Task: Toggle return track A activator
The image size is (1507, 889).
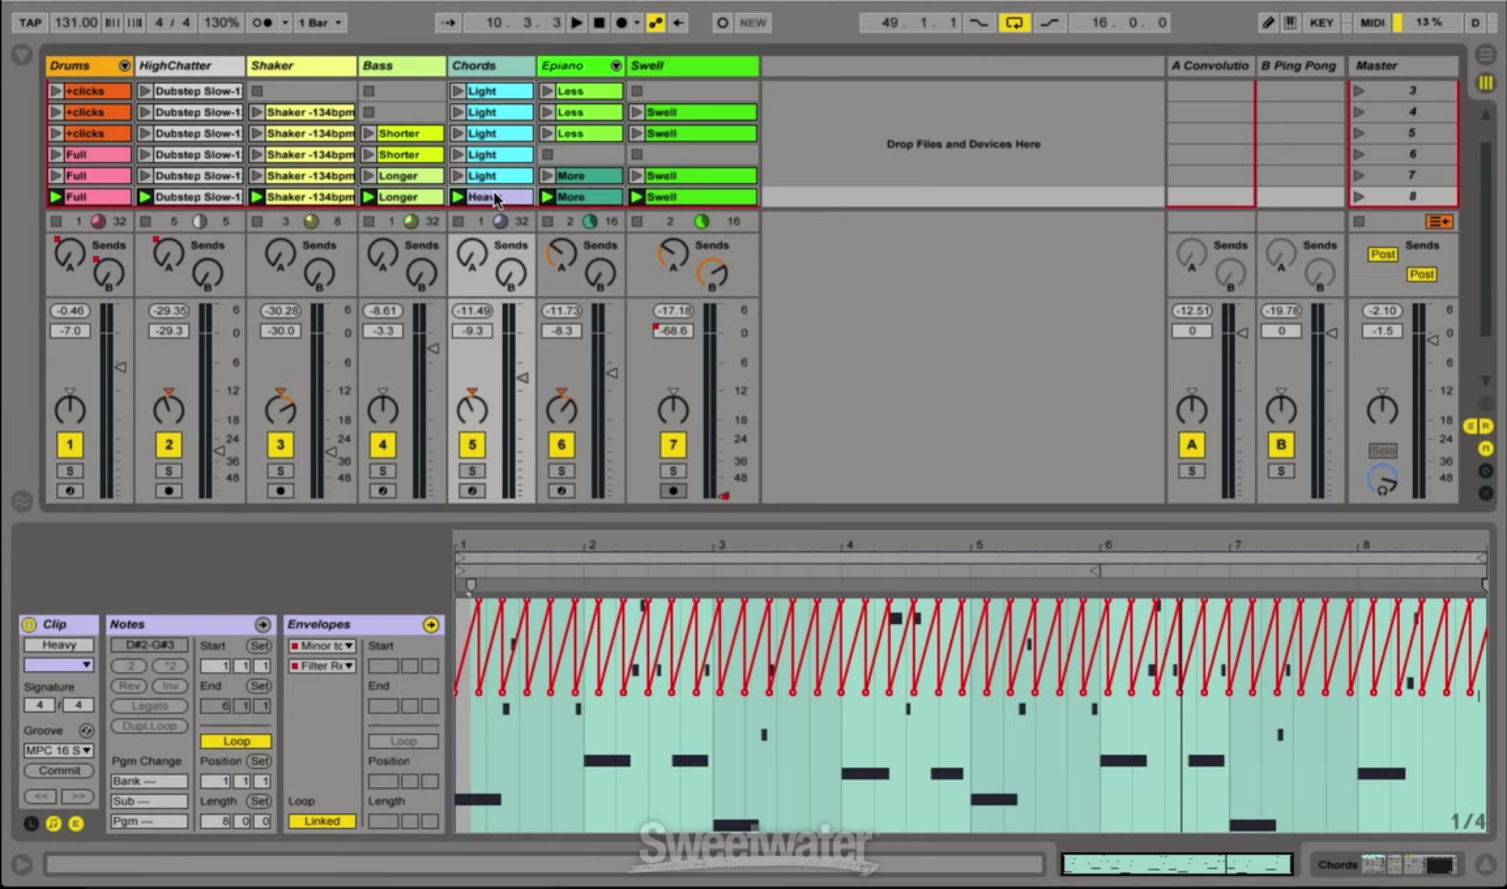Action: (x=1192, y=444)
